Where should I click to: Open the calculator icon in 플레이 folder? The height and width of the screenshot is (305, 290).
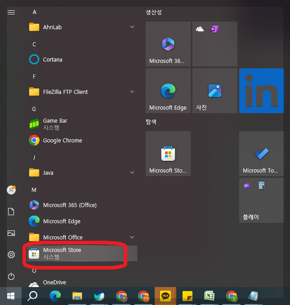(x=261, y=186)
